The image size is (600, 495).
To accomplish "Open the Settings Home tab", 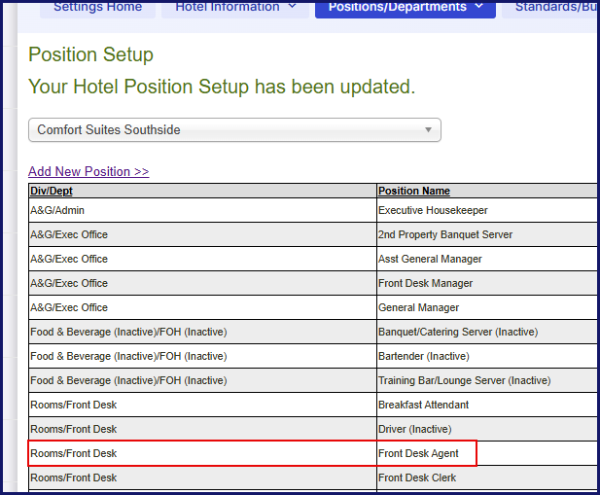I will pyautogui.click(x=97, y=8).
